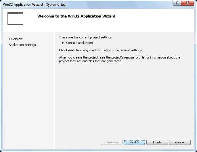Screen dimensions: 197x152
Task: Click the bullet dot before Console application
Action: pyautogui.click(x=63, y=43)
